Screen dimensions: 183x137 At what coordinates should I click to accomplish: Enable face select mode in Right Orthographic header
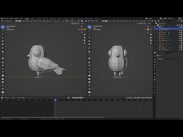click(20, 21)
